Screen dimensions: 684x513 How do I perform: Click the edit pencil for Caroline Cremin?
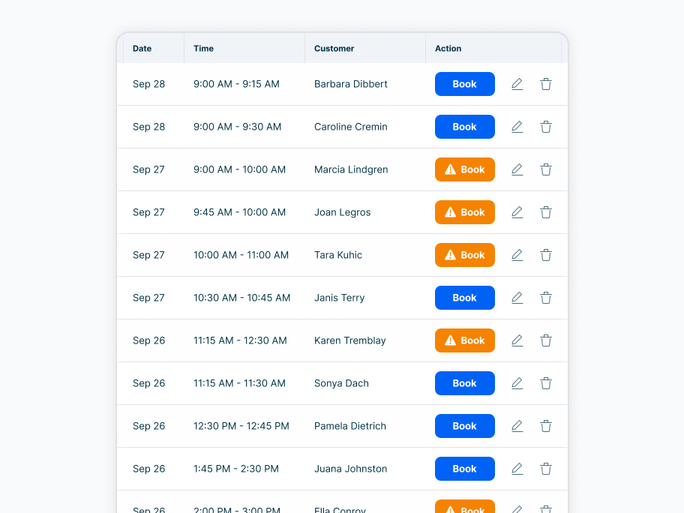(517, 127)
